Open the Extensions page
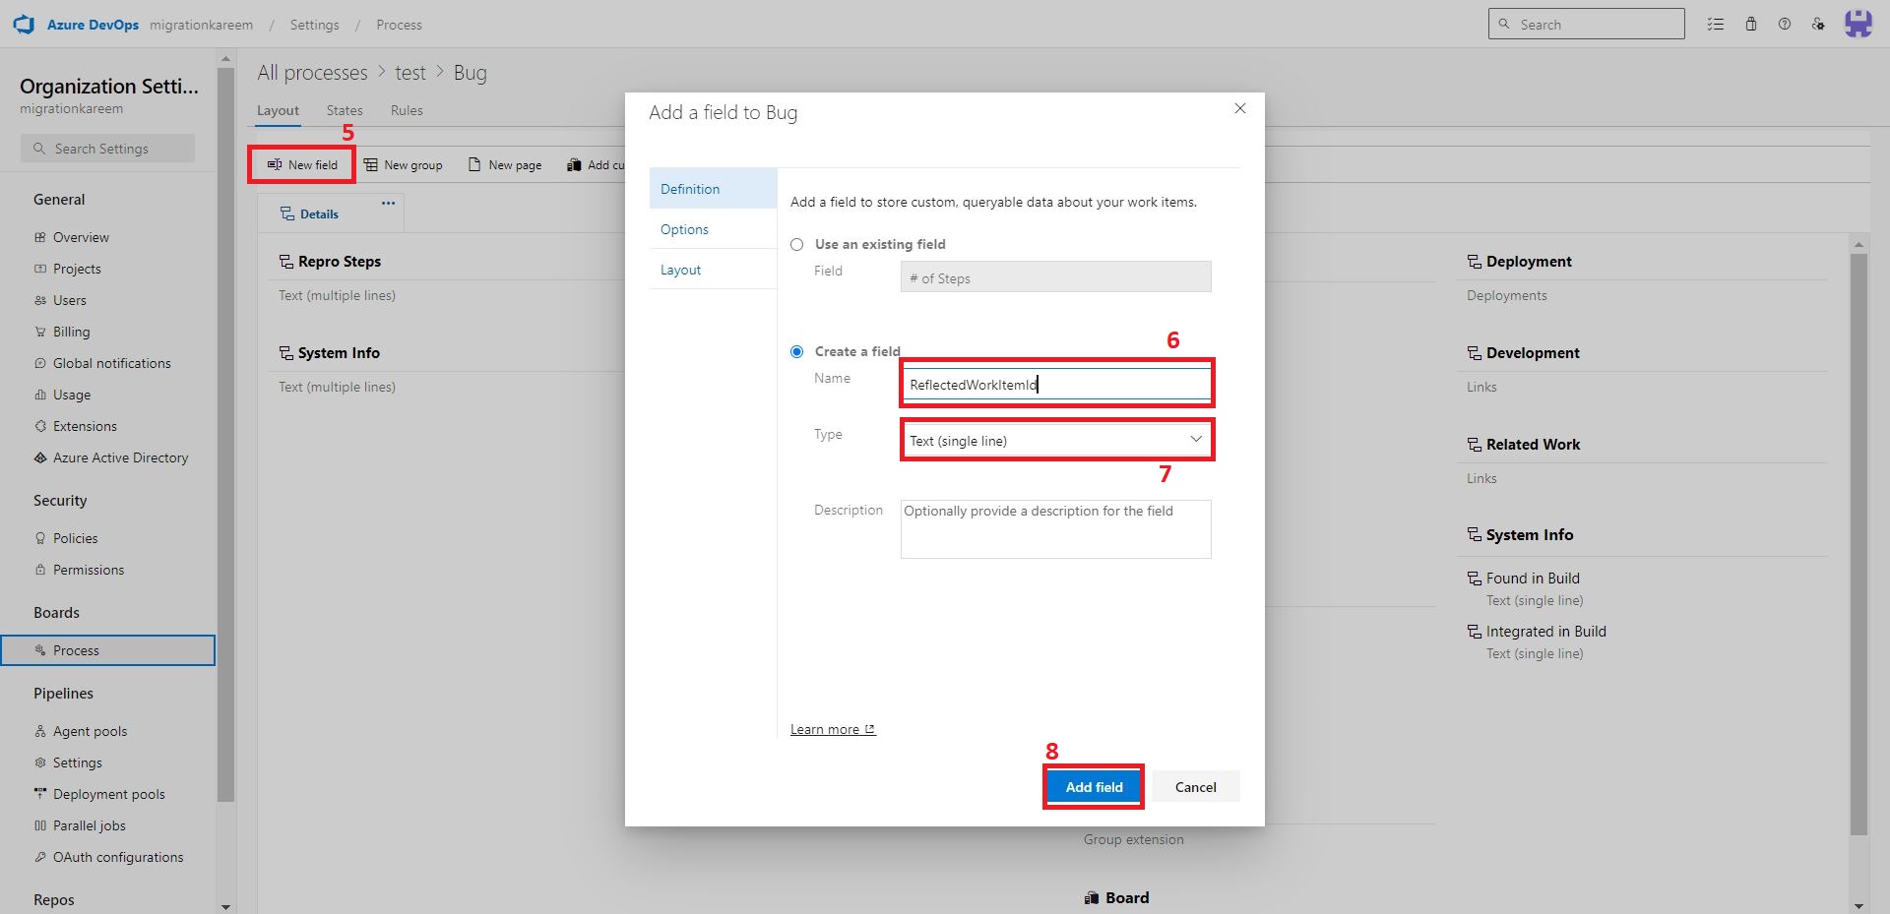Image resolution: width=1890 pixels, height=914 pixels. 88,425
